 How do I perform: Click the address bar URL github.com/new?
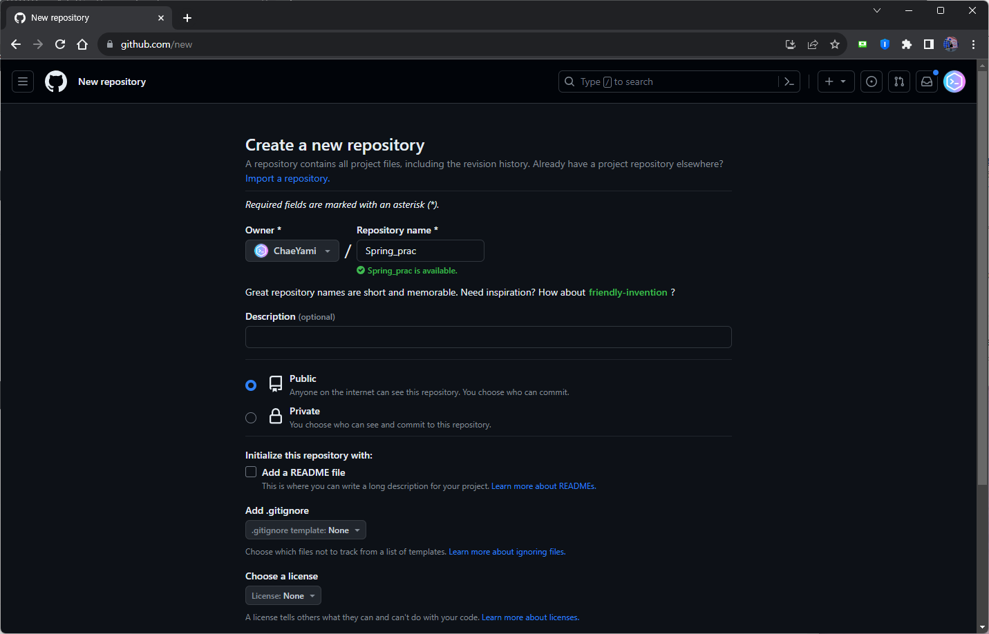(x=156, y=44)
